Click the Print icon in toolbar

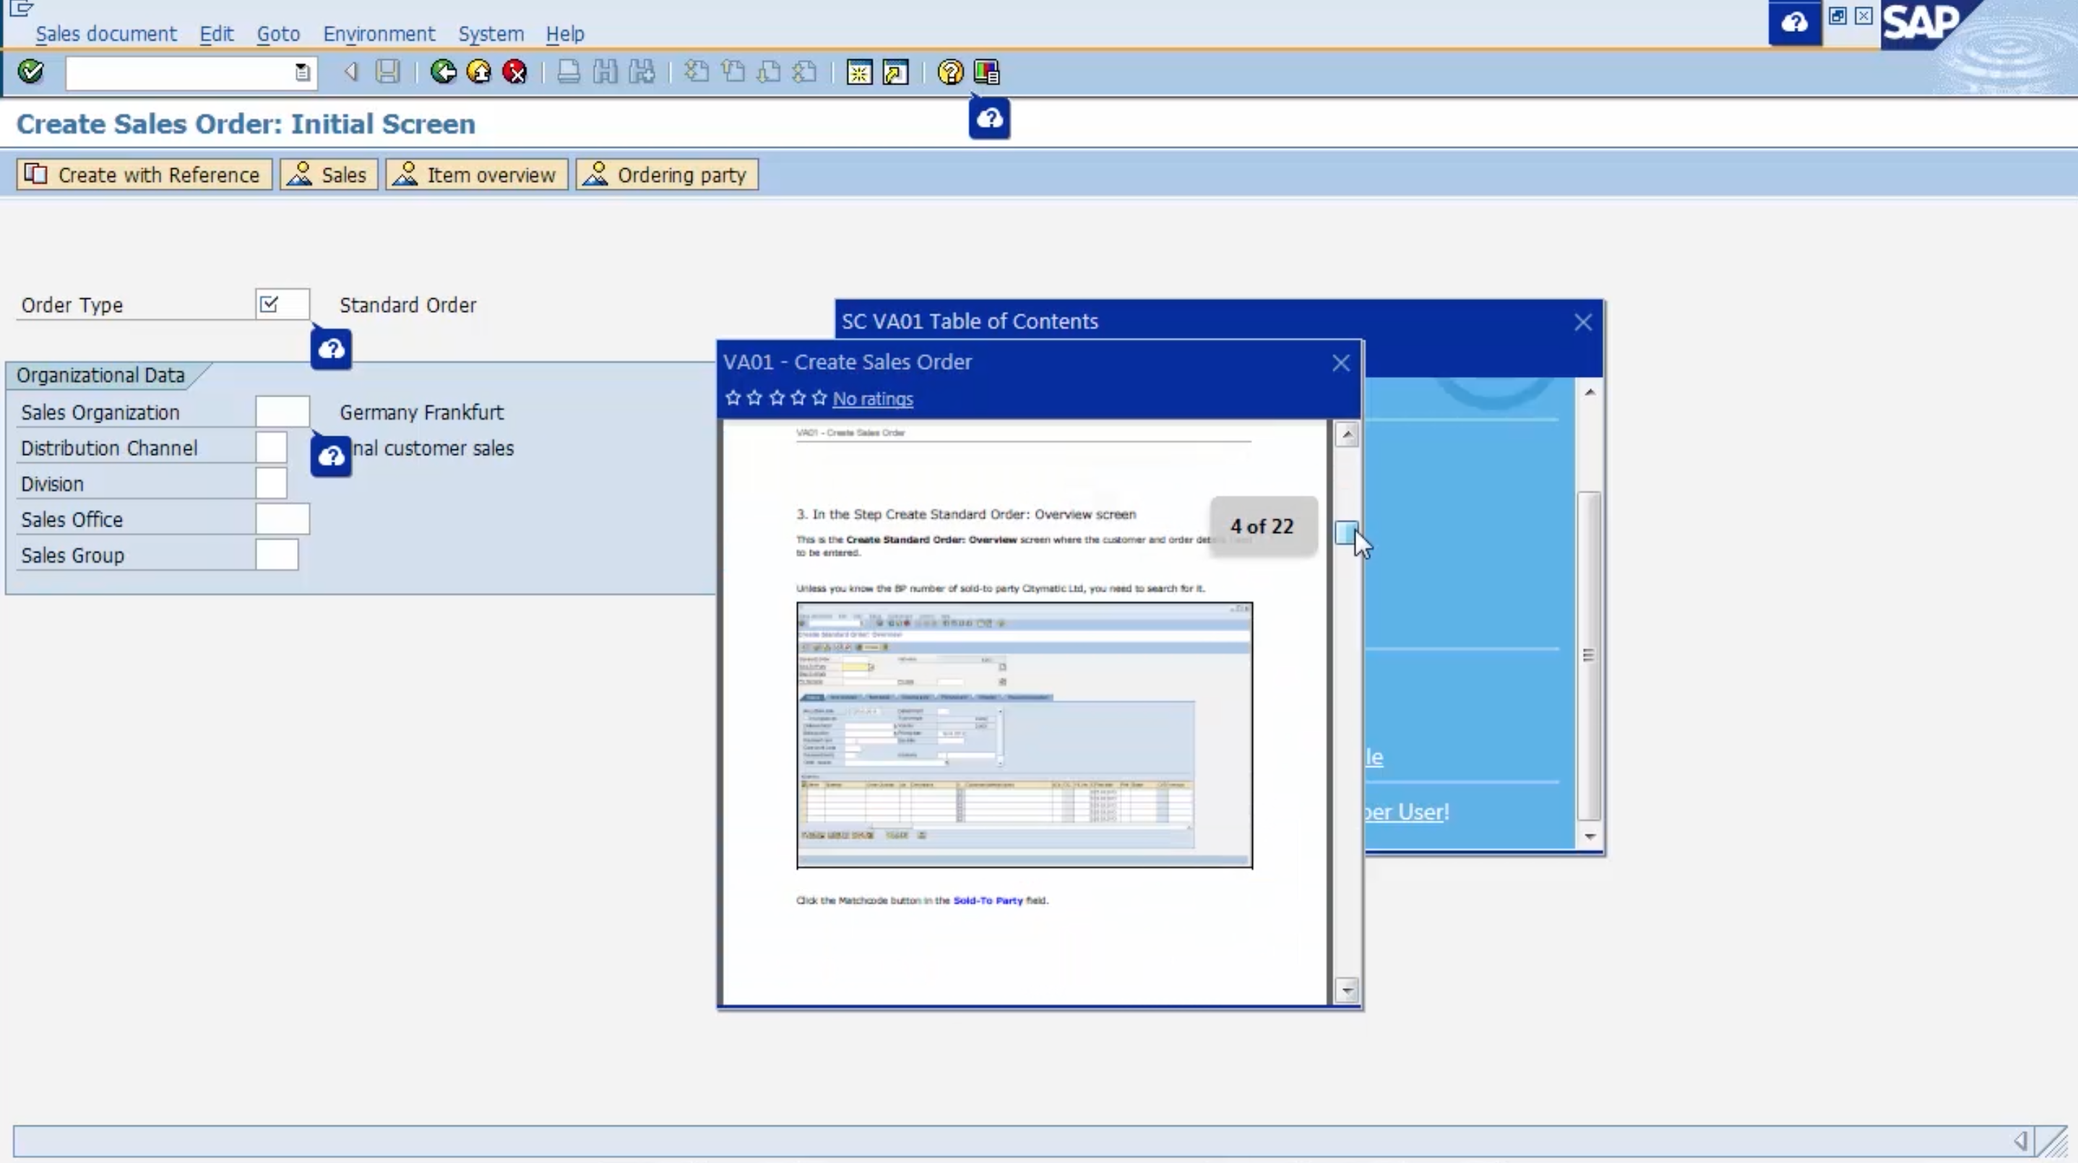(569, 72)
